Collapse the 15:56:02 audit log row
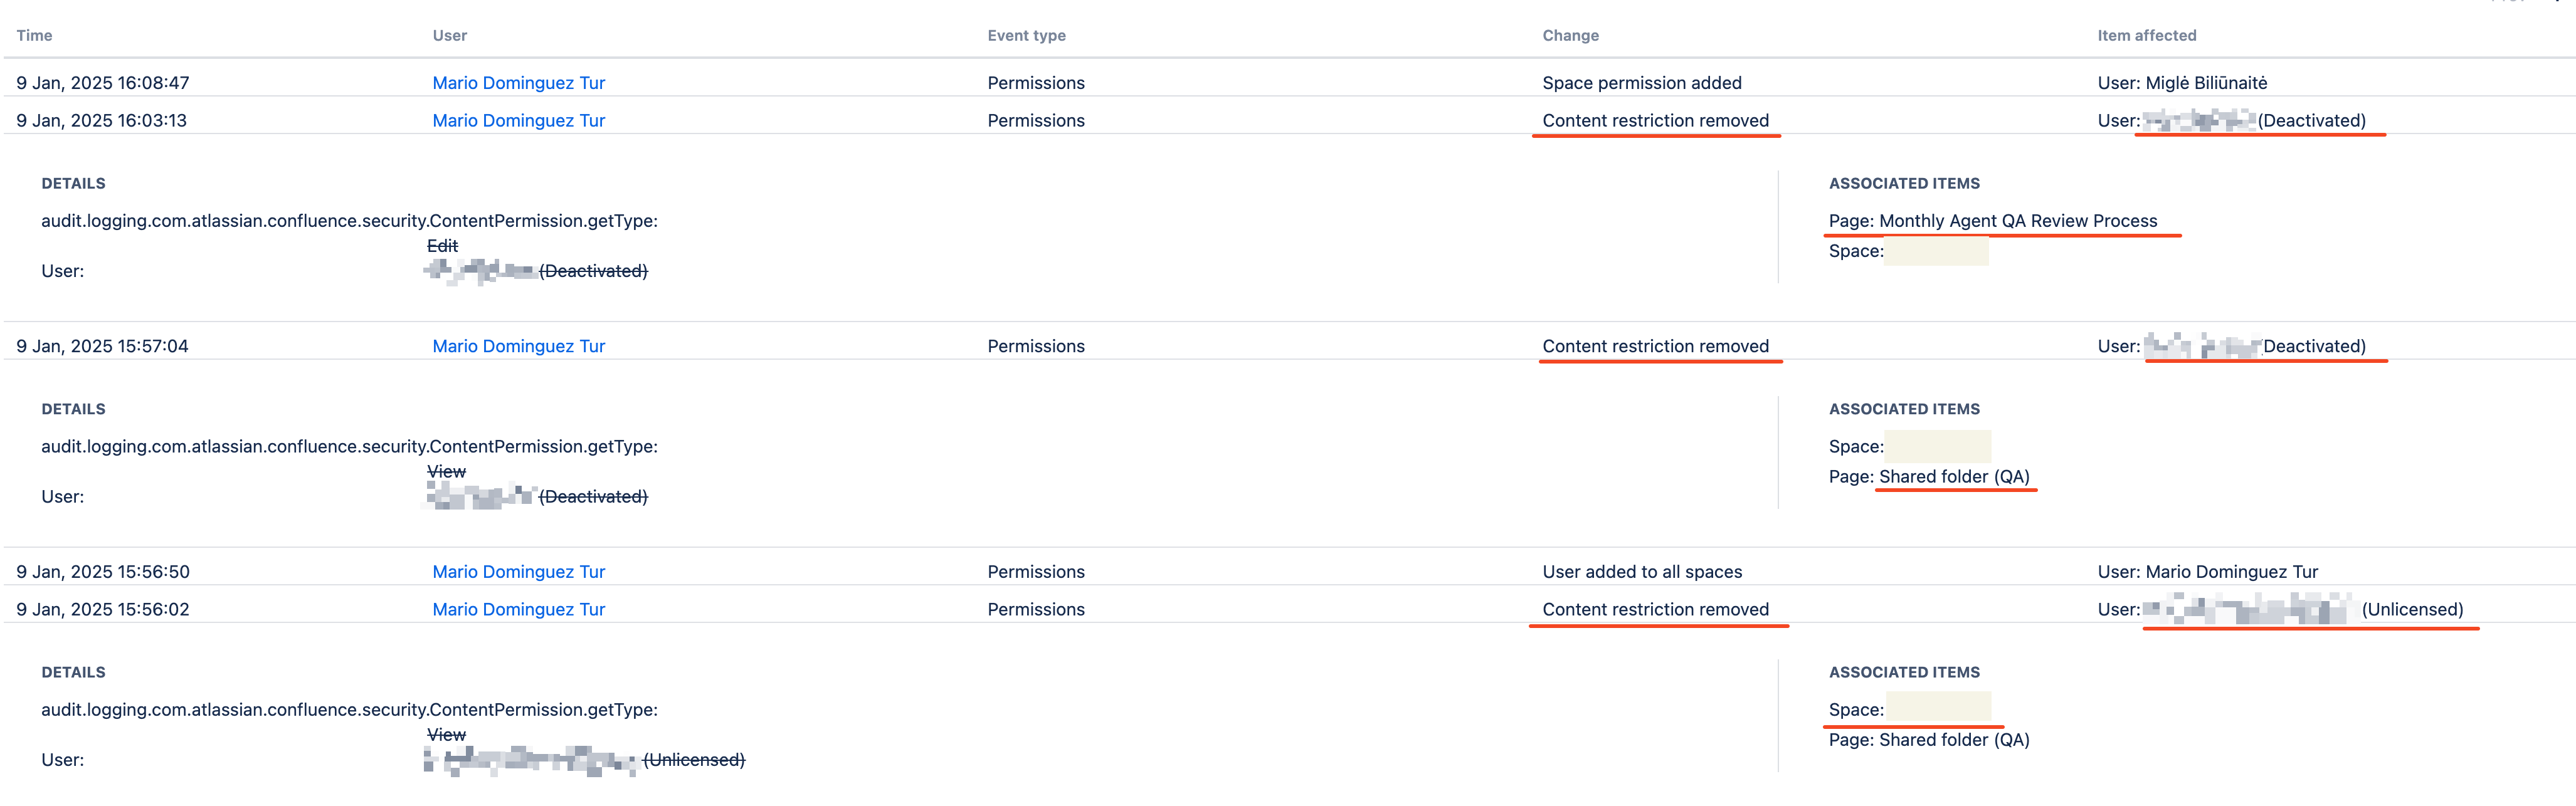The height and width of the screenshot is (806, 2576). coord(1288,609)
